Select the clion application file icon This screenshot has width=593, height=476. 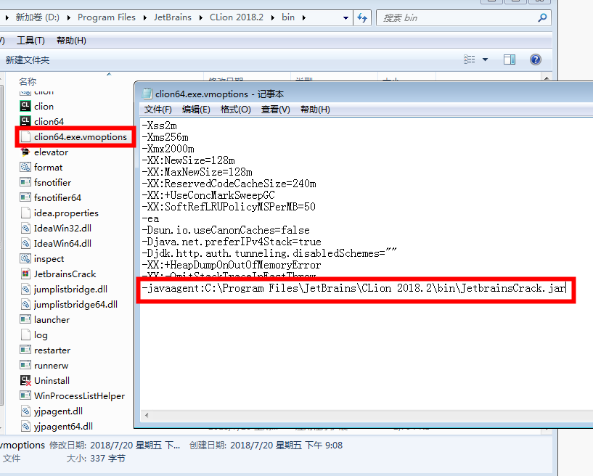(x=25, y=106)
